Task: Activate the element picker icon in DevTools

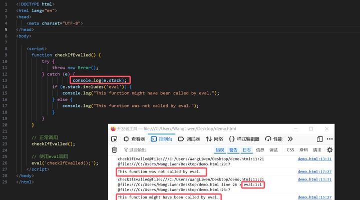Action: tap(114, 139)
